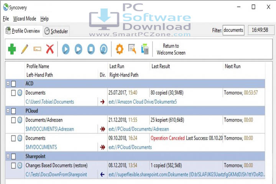Sort by Profile Name column header
Image resolution: width=276 pixels, height=184 pixels.
38,66
